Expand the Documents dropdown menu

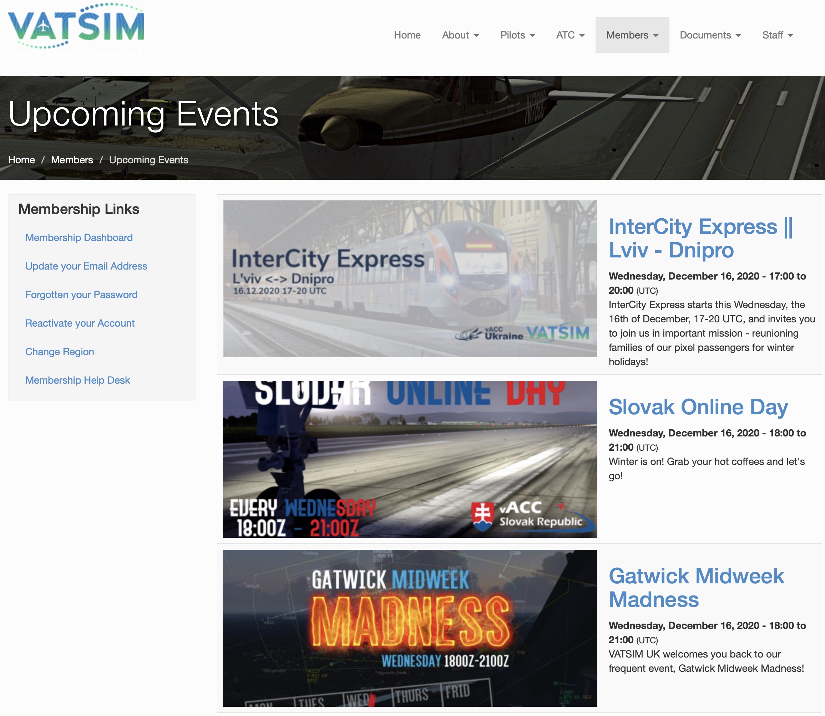710,35
